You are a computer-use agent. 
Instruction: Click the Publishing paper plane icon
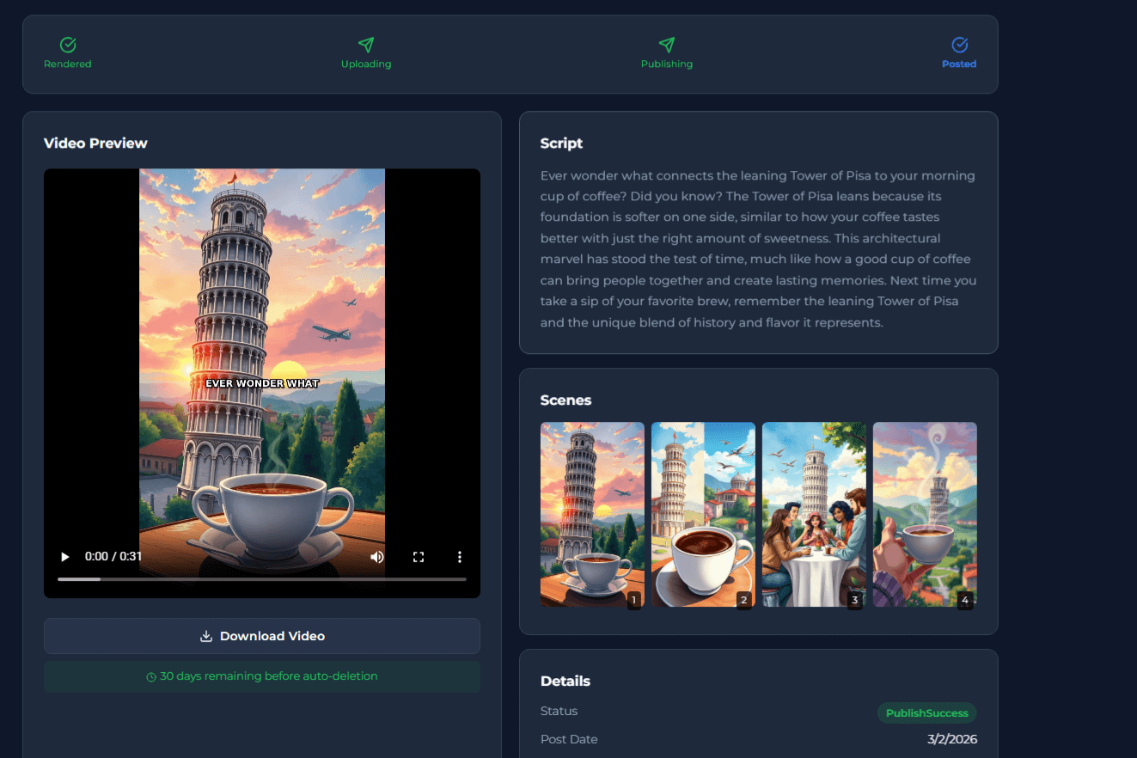click(x=667, y=45)
